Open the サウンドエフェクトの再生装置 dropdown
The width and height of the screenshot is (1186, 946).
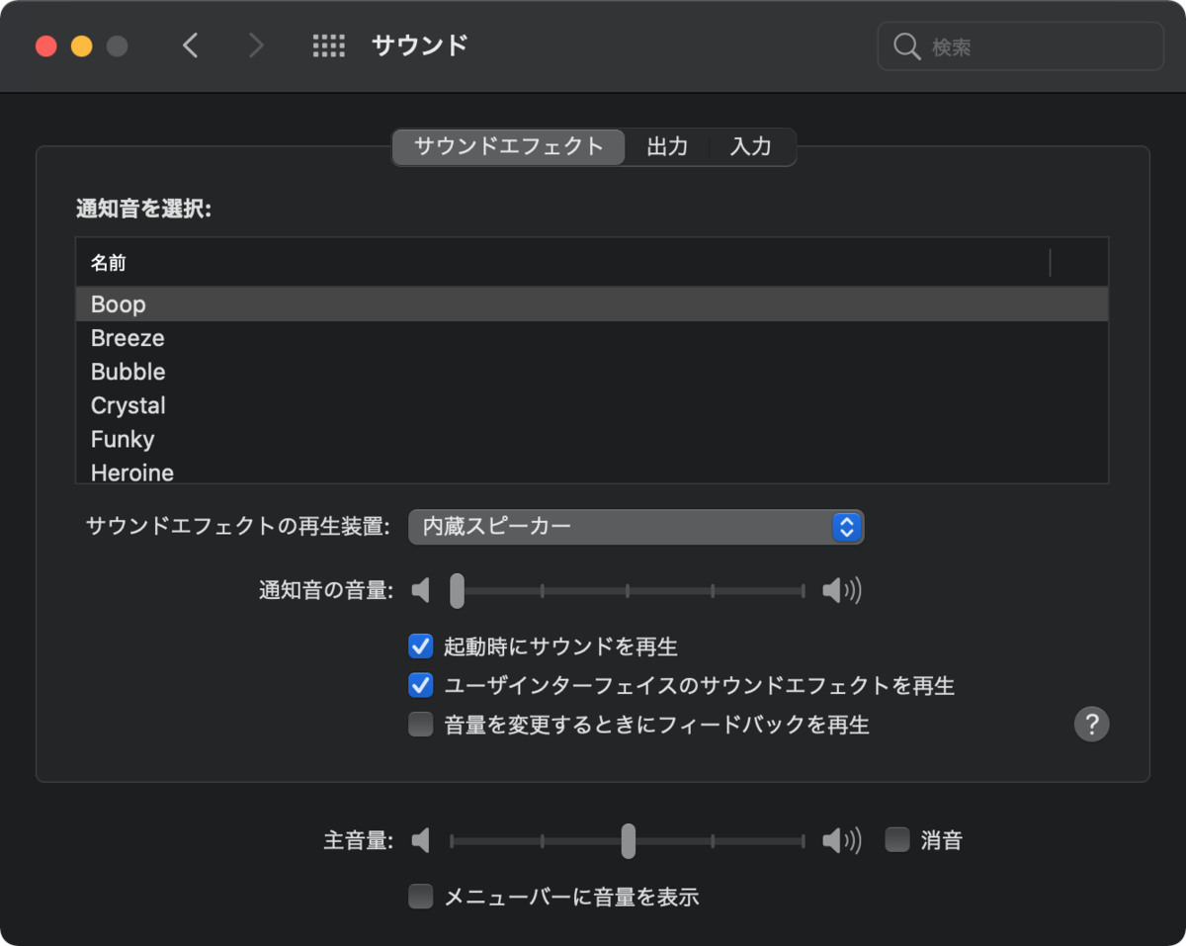(x=635, y=527)
